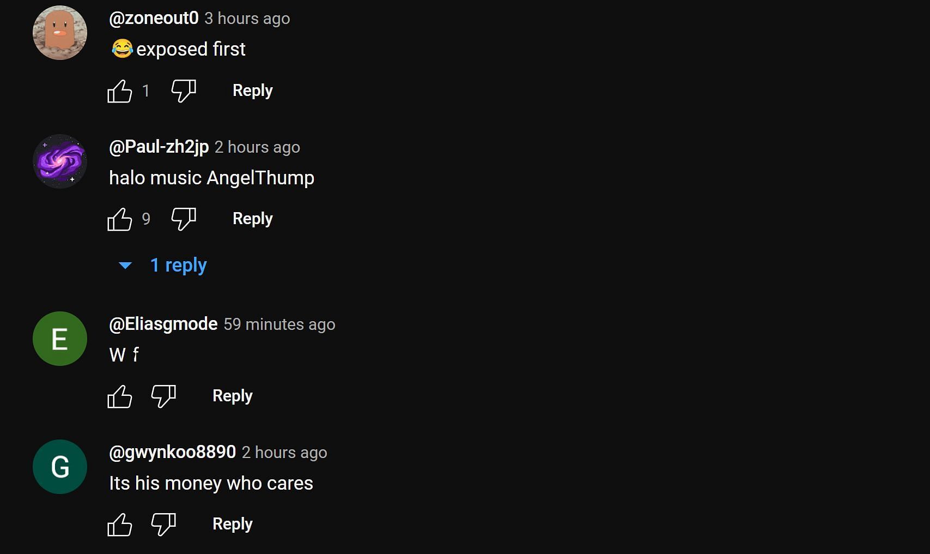Dislike the comment by @gwynkoo8890
Image resolution: width=930 pixels, height=554 pixels.
click(x=163, y=525)
